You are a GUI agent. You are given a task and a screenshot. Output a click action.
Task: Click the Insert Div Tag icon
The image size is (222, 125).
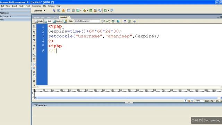pyautogui.click(x=73, y=10)
